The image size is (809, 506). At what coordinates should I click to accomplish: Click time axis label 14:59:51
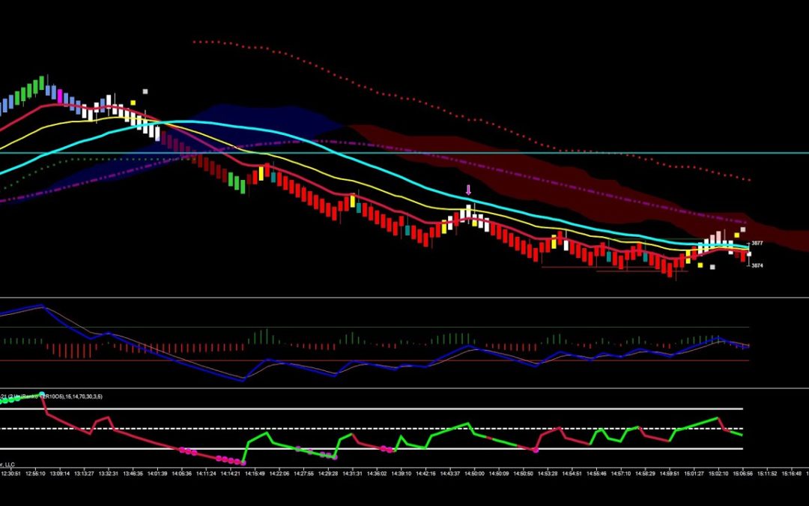click(670, 473)
